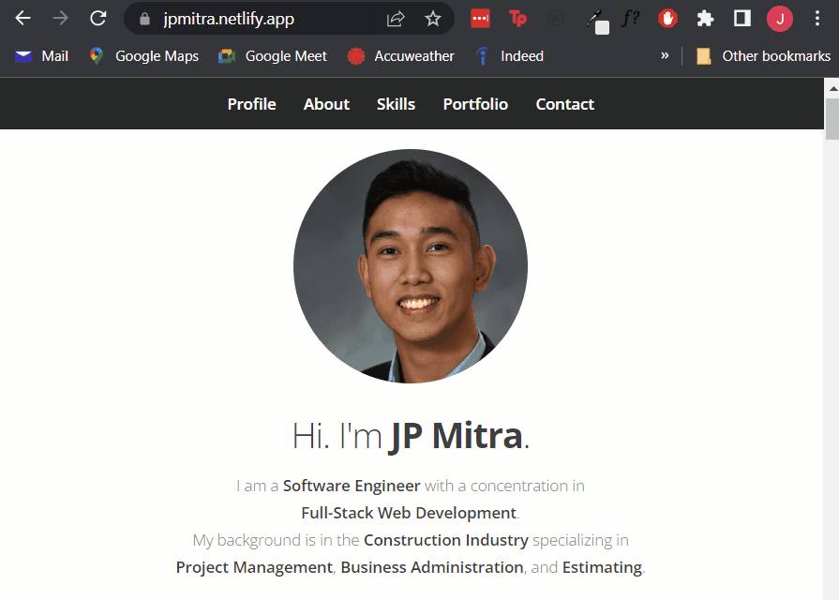Open the Chrome three-dot menu

pos(817,19)
